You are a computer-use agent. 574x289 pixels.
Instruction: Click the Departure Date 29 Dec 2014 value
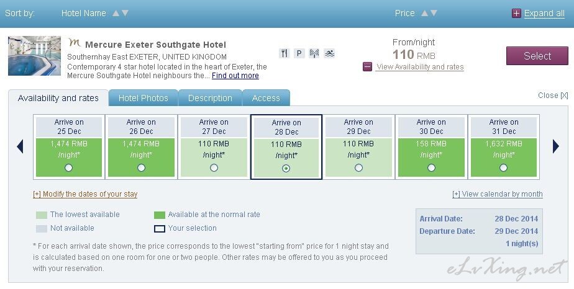click(x=516, y=231)
